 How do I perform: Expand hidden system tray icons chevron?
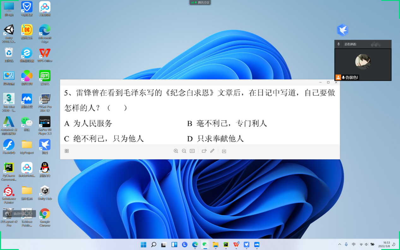pyautogui.click(x=340, y=244)
